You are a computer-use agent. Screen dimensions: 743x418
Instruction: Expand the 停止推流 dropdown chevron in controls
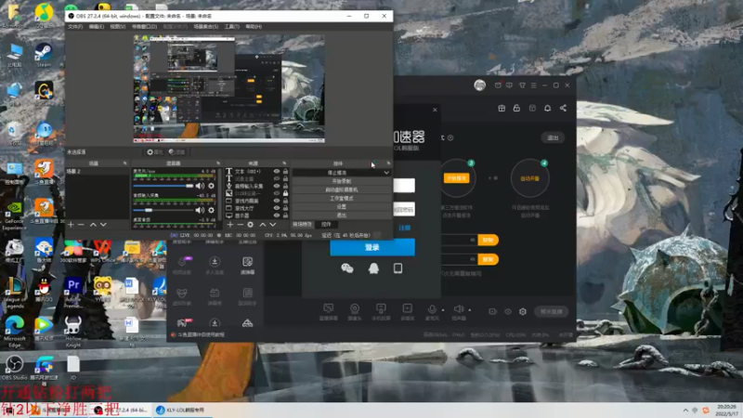pyautogui.click(x=386, y=173)
